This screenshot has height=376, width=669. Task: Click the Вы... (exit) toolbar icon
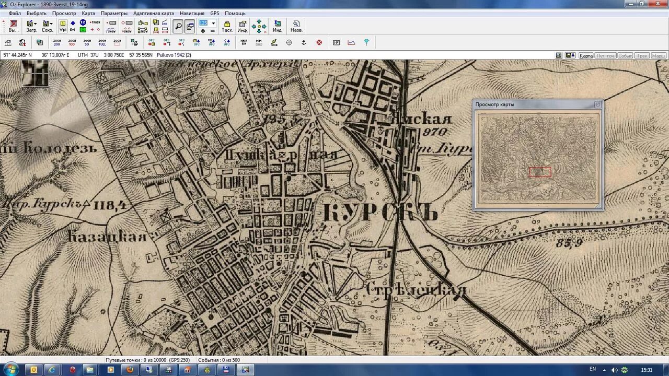point(14,26)
